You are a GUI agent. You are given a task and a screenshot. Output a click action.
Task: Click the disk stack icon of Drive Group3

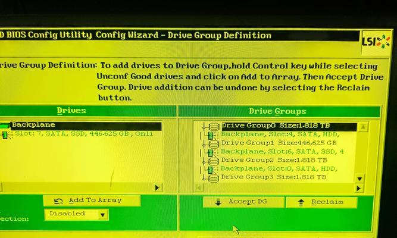(x=214, y=178)
